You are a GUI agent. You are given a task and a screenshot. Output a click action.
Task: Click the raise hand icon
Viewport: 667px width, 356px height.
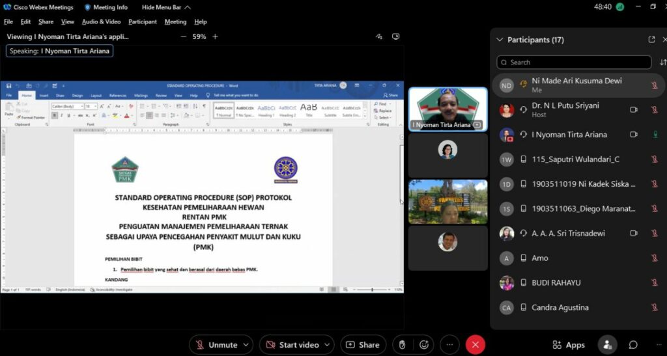click(x=402, y=345)
